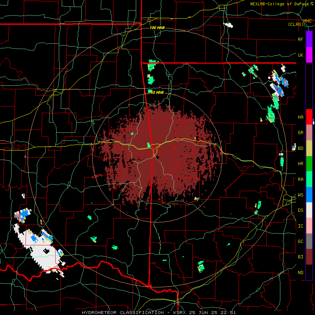The width and height of the screenshot is (315, 315).
Task: Click the WS legend label
Action: 300,195
